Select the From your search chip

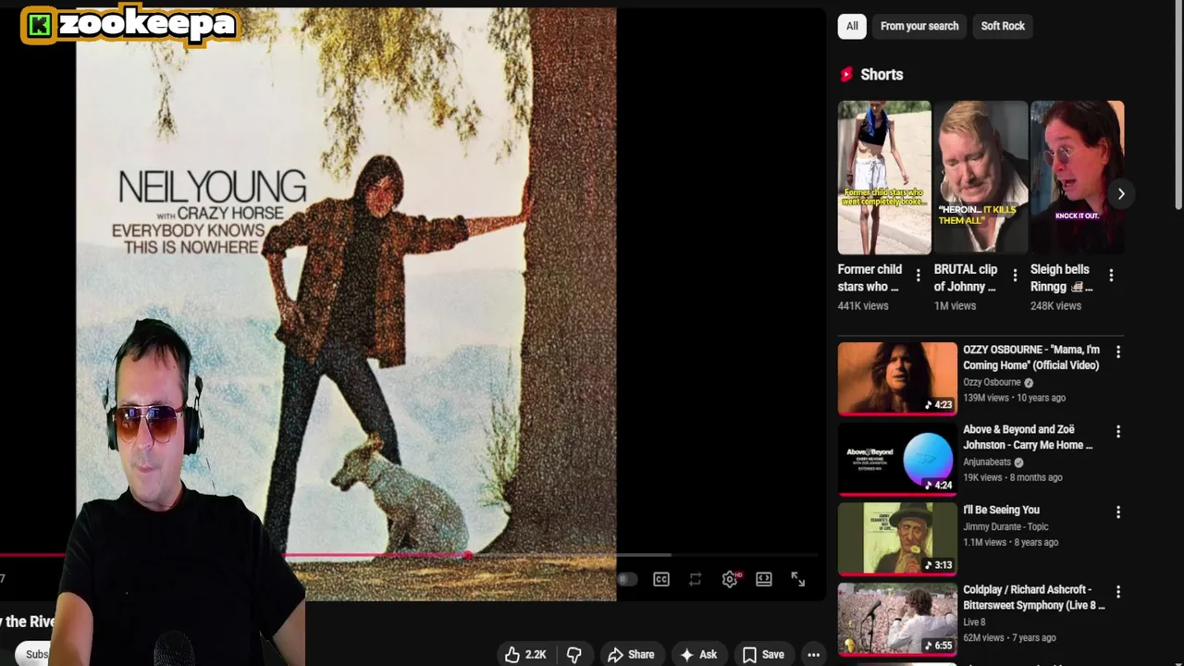(x=919, y=26)
